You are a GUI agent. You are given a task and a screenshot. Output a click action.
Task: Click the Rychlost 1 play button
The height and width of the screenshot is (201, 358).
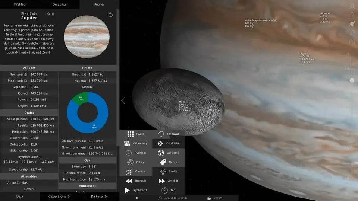pyautogui.click(x=136, y=190)
